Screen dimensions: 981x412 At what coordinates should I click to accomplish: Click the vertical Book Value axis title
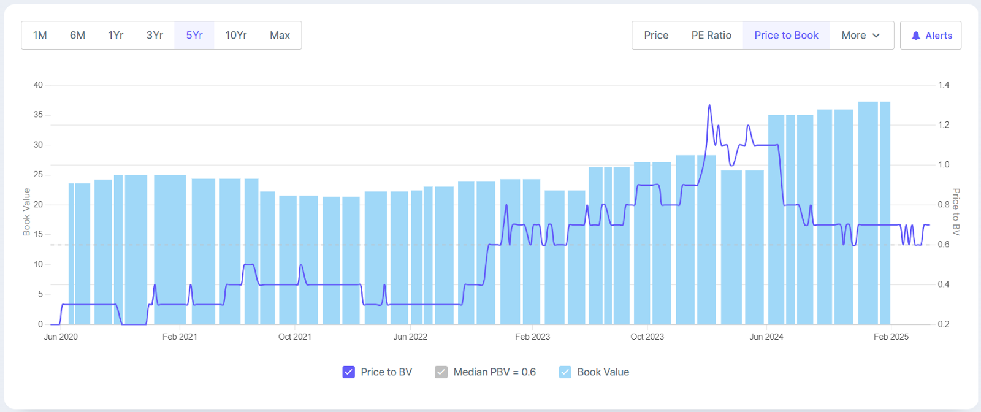pyautogui.click(x=26, y=212)
